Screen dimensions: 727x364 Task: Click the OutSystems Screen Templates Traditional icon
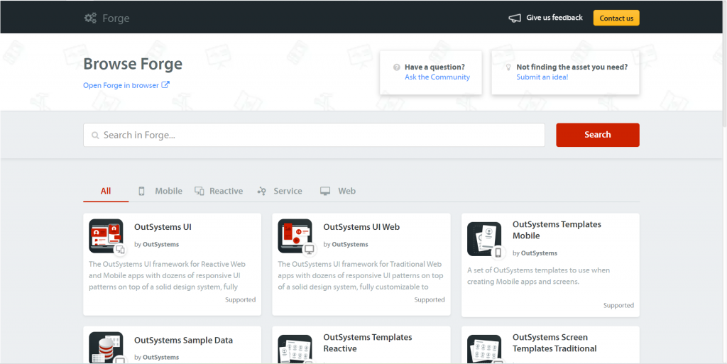484,349
